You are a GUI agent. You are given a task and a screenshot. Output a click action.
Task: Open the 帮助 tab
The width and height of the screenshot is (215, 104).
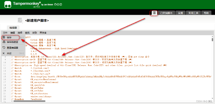(206, 13)
